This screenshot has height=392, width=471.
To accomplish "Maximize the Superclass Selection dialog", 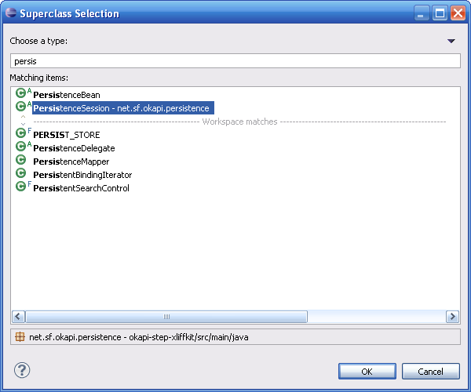I will pos(440,13).
